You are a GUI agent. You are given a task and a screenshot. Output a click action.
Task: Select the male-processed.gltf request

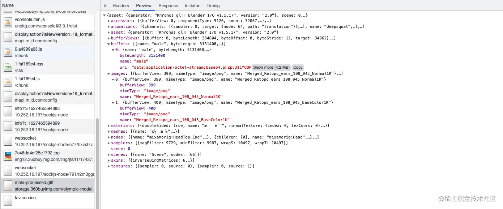[47, 185]
